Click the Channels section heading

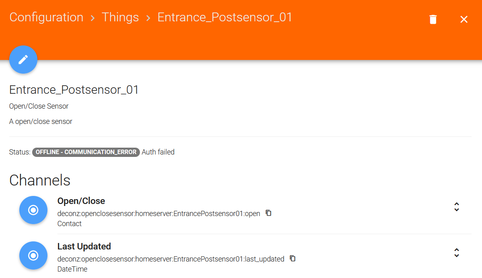click(40, 180)
